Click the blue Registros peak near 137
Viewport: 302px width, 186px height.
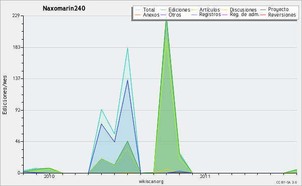click(x=127, y=80)
